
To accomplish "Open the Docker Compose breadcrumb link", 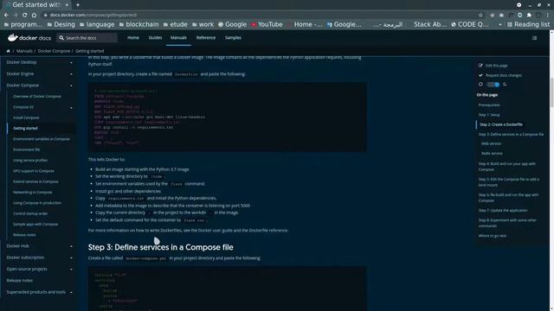I will pyautogui.click(x=54, y=51).
